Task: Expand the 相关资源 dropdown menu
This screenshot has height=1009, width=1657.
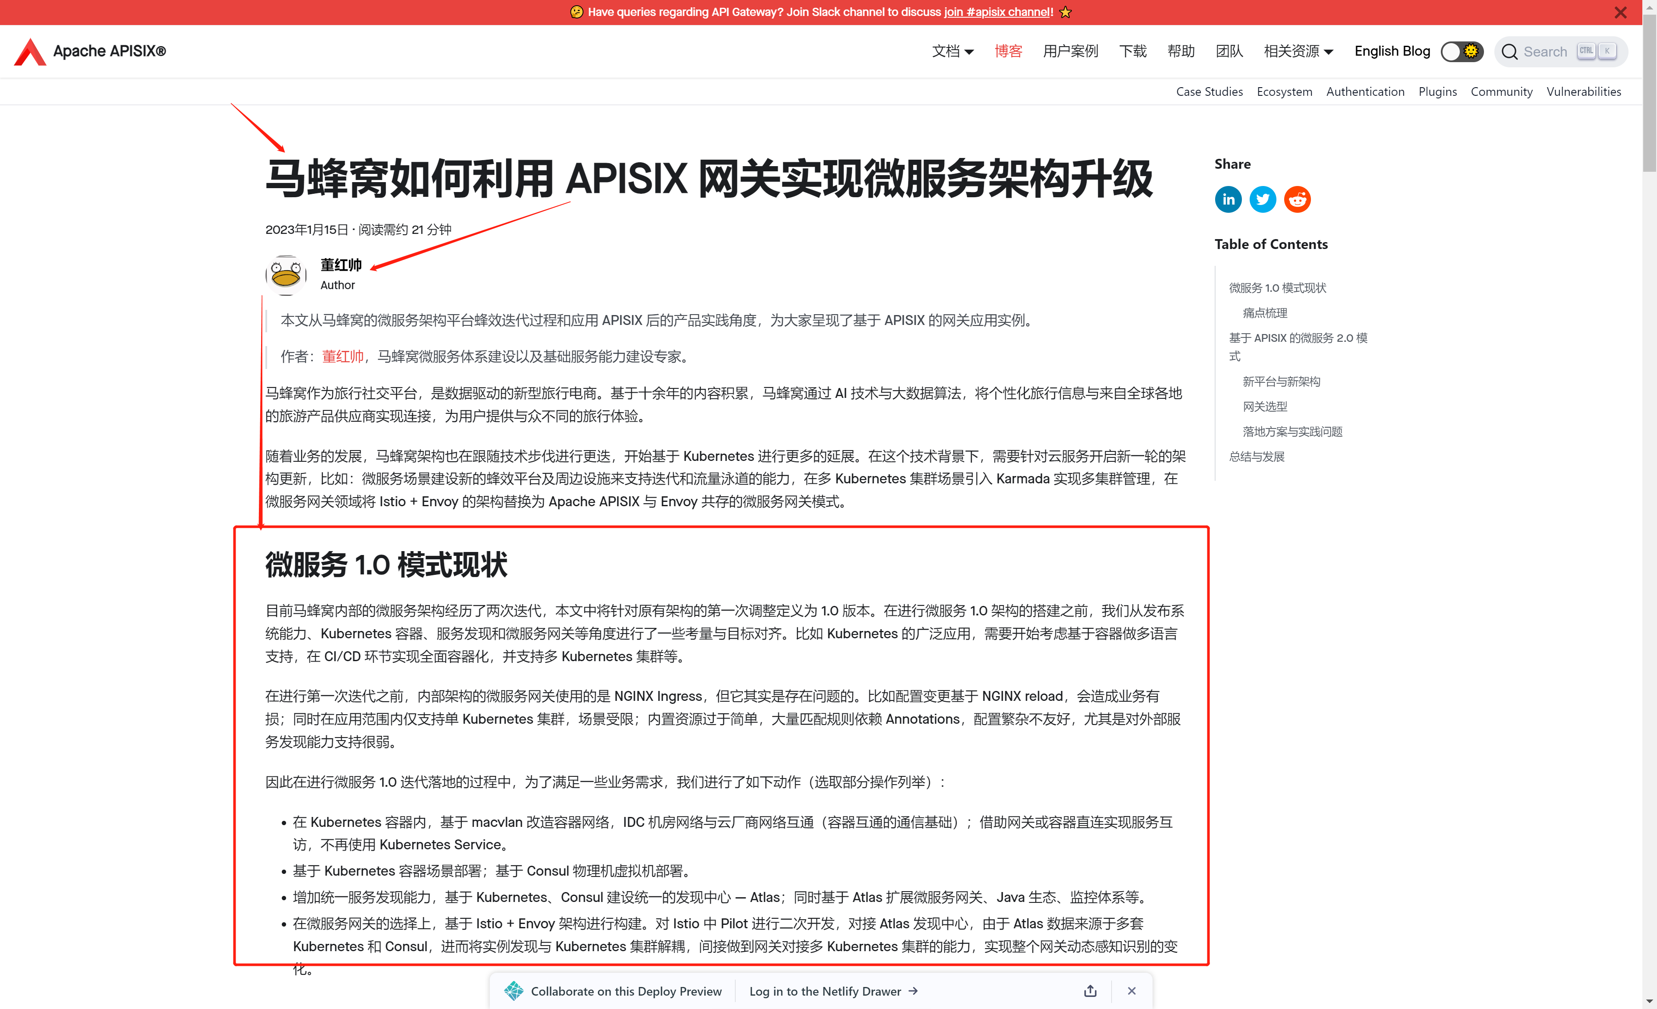Action: [x=1298, y=51]
